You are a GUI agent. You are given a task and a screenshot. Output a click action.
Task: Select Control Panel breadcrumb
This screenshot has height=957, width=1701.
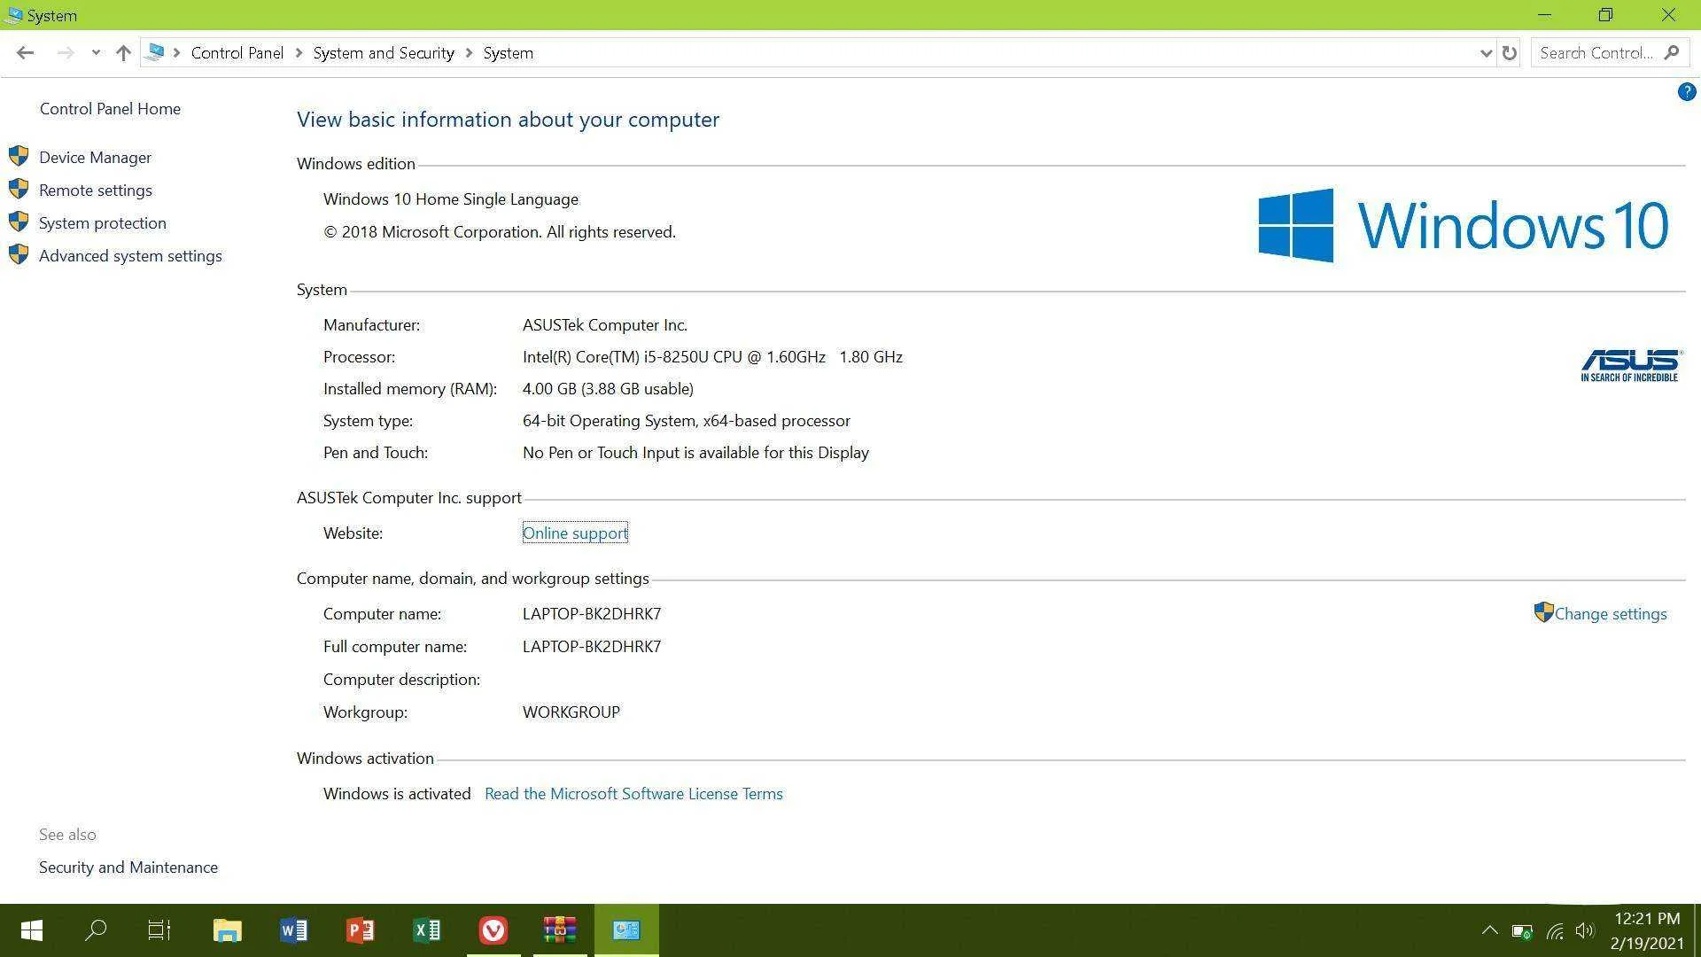click(x=237, y=53)
